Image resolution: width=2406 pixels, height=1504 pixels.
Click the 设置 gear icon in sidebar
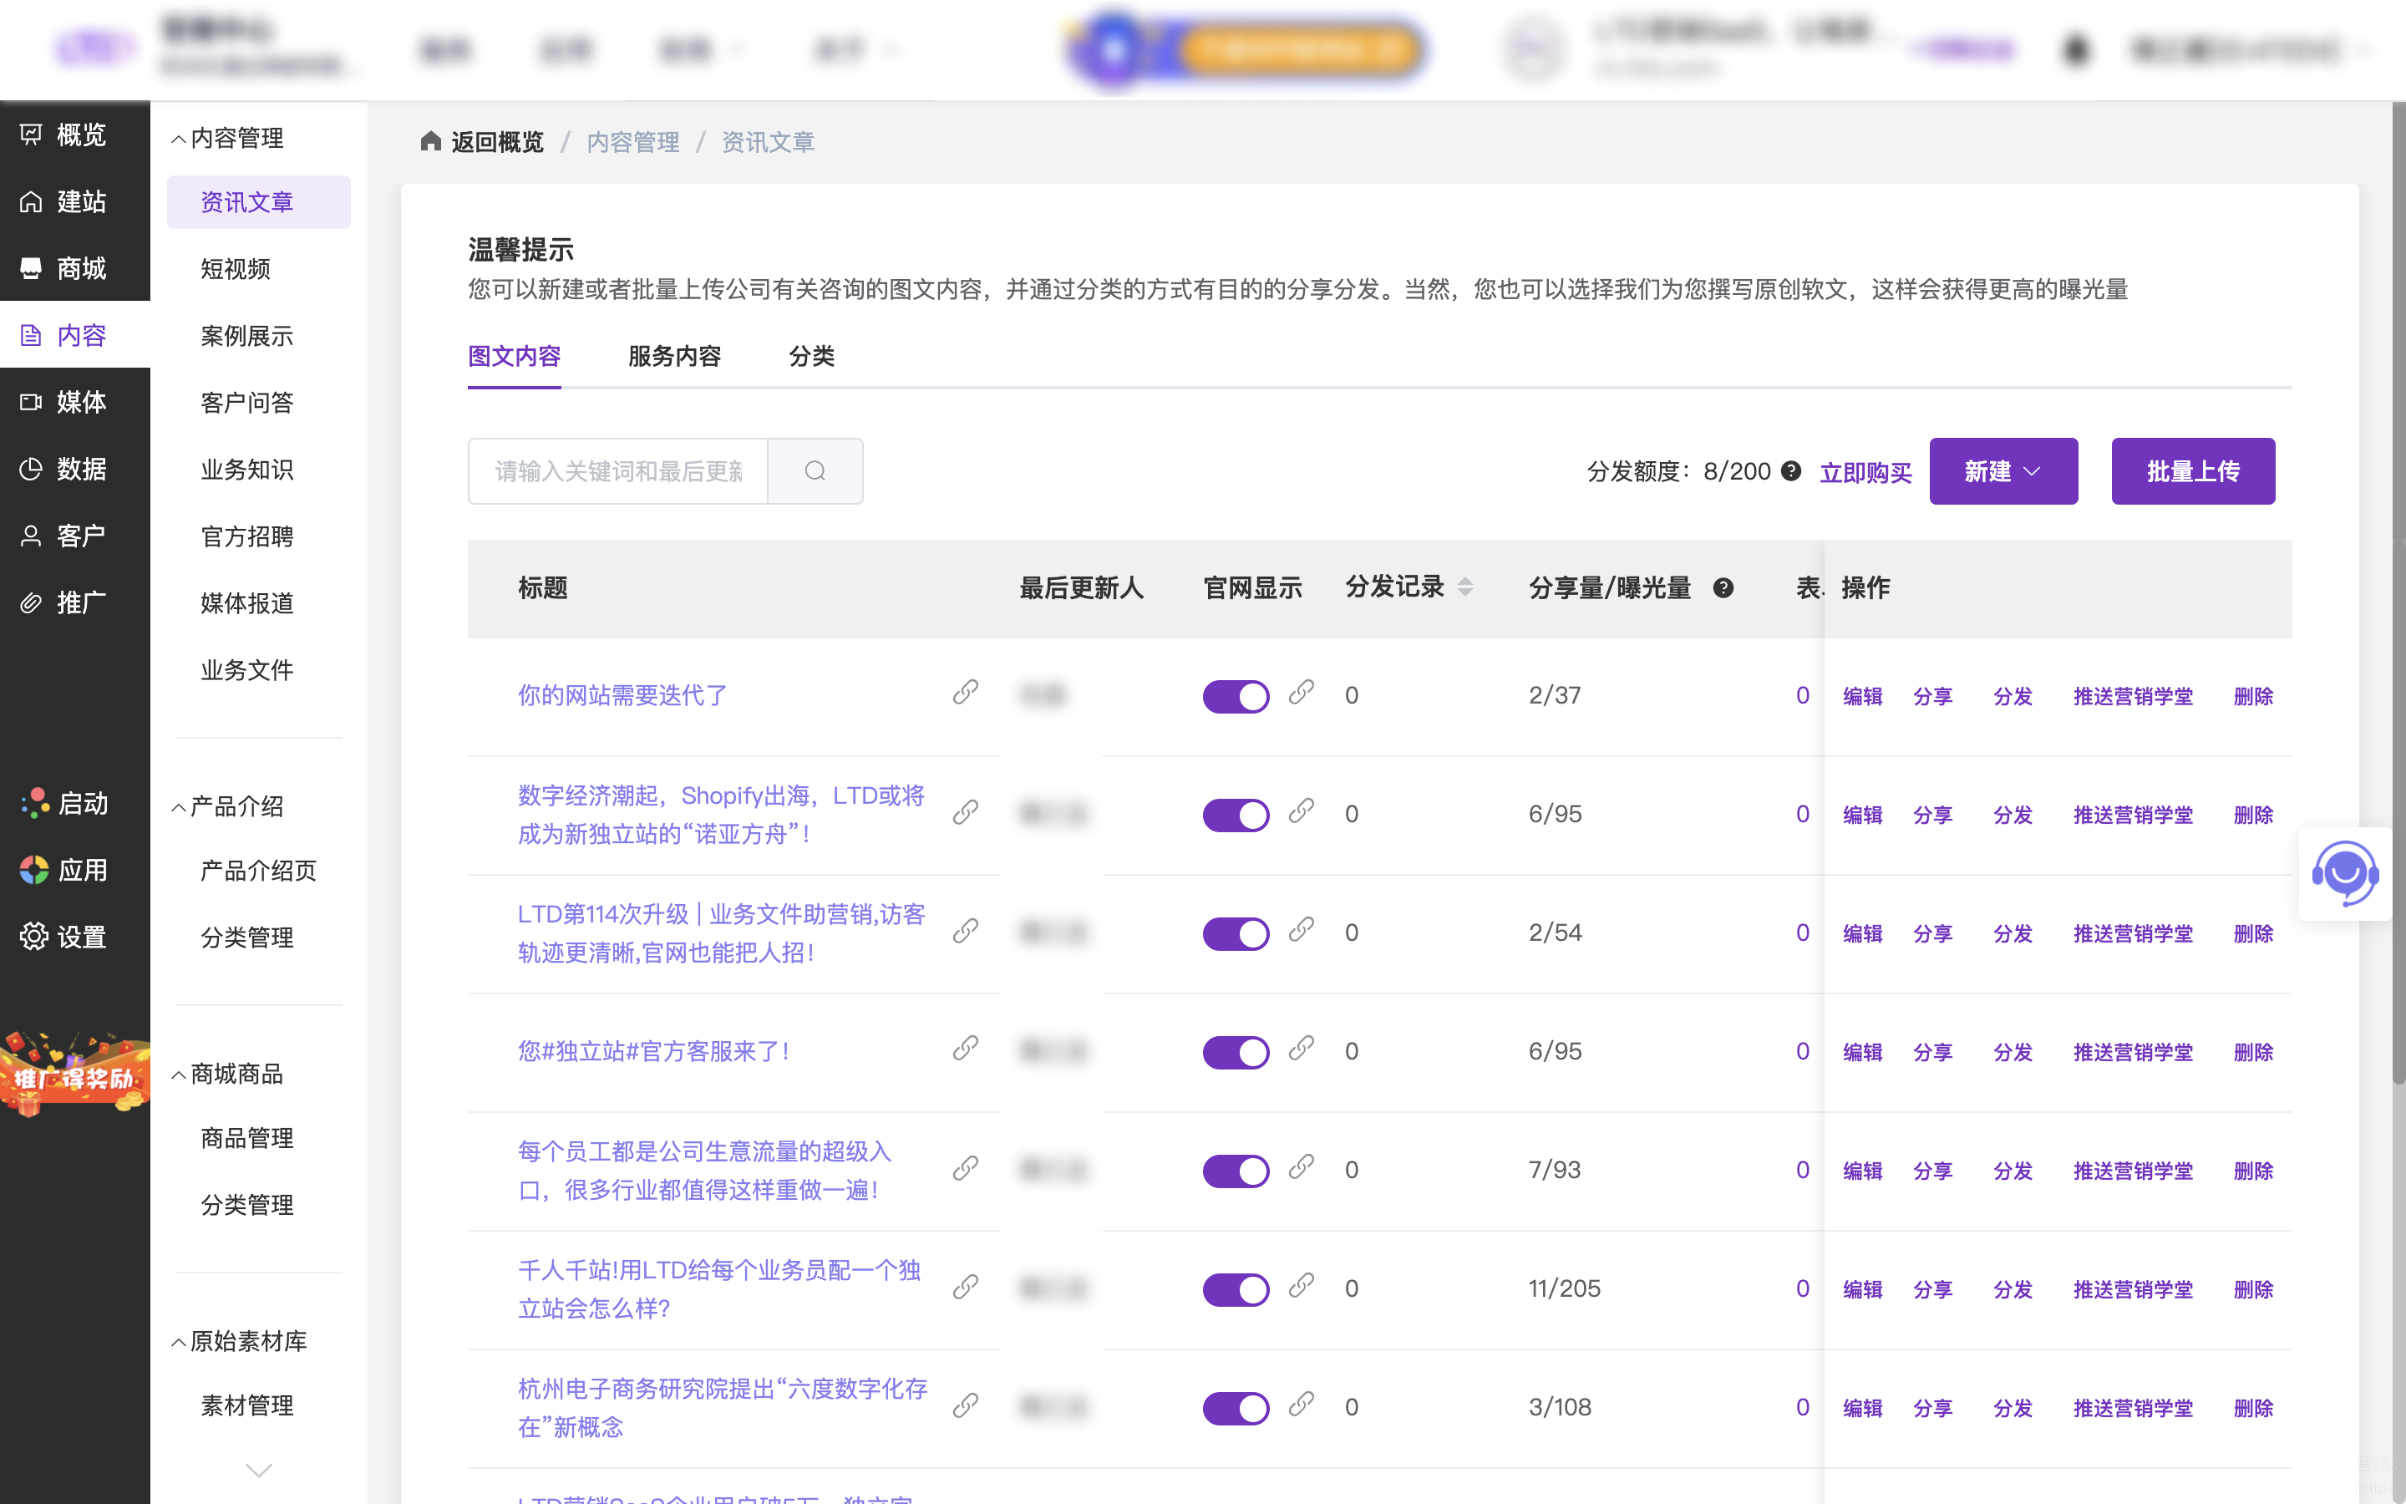tap(33, 936)
